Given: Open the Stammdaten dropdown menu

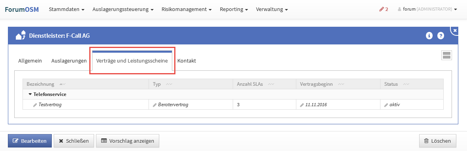Looking at the screenshot, I should pos(67,9).
